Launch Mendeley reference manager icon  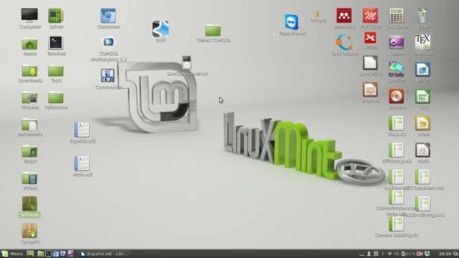344,16
